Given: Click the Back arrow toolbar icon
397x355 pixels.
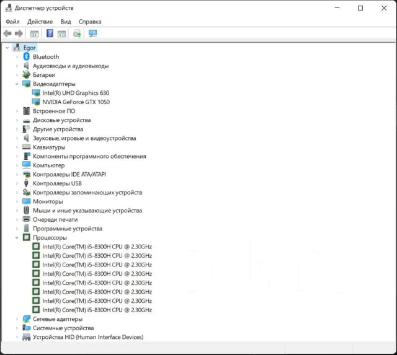Looking at the screenshot, I should pos(7,33).
